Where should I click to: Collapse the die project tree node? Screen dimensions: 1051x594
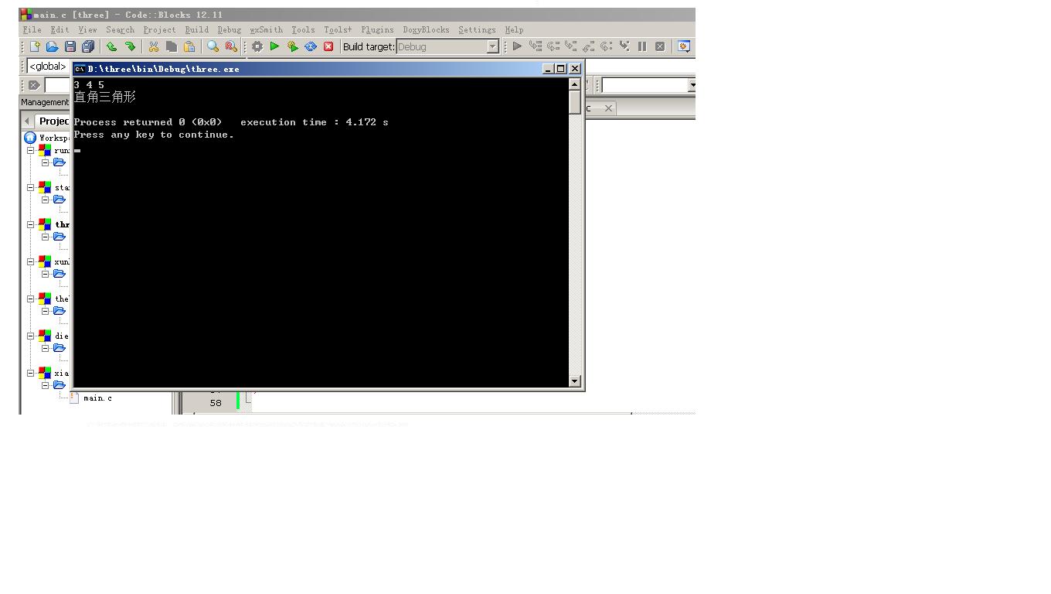tap(31, 336)
